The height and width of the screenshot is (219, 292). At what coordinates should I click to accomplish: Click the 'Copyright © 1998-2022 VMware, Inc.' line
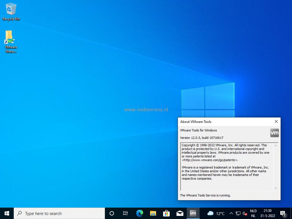pyautogui.click(x=208, y=145)
